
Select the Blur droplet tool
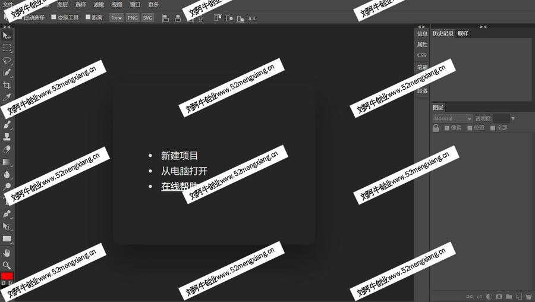click(x=7, y=174)
